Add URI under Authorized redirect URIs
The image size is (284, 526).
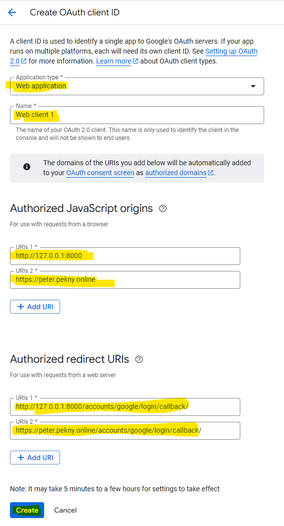click(35, 458)
